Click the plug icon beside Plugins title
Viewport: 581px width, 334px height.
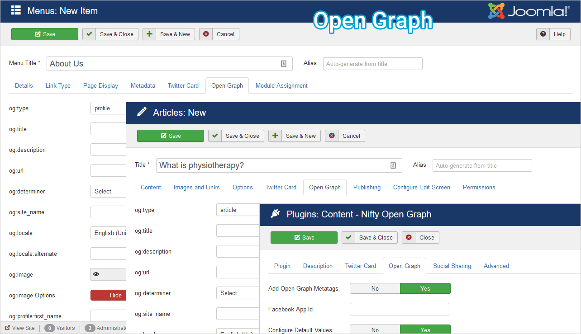[275, 214]
